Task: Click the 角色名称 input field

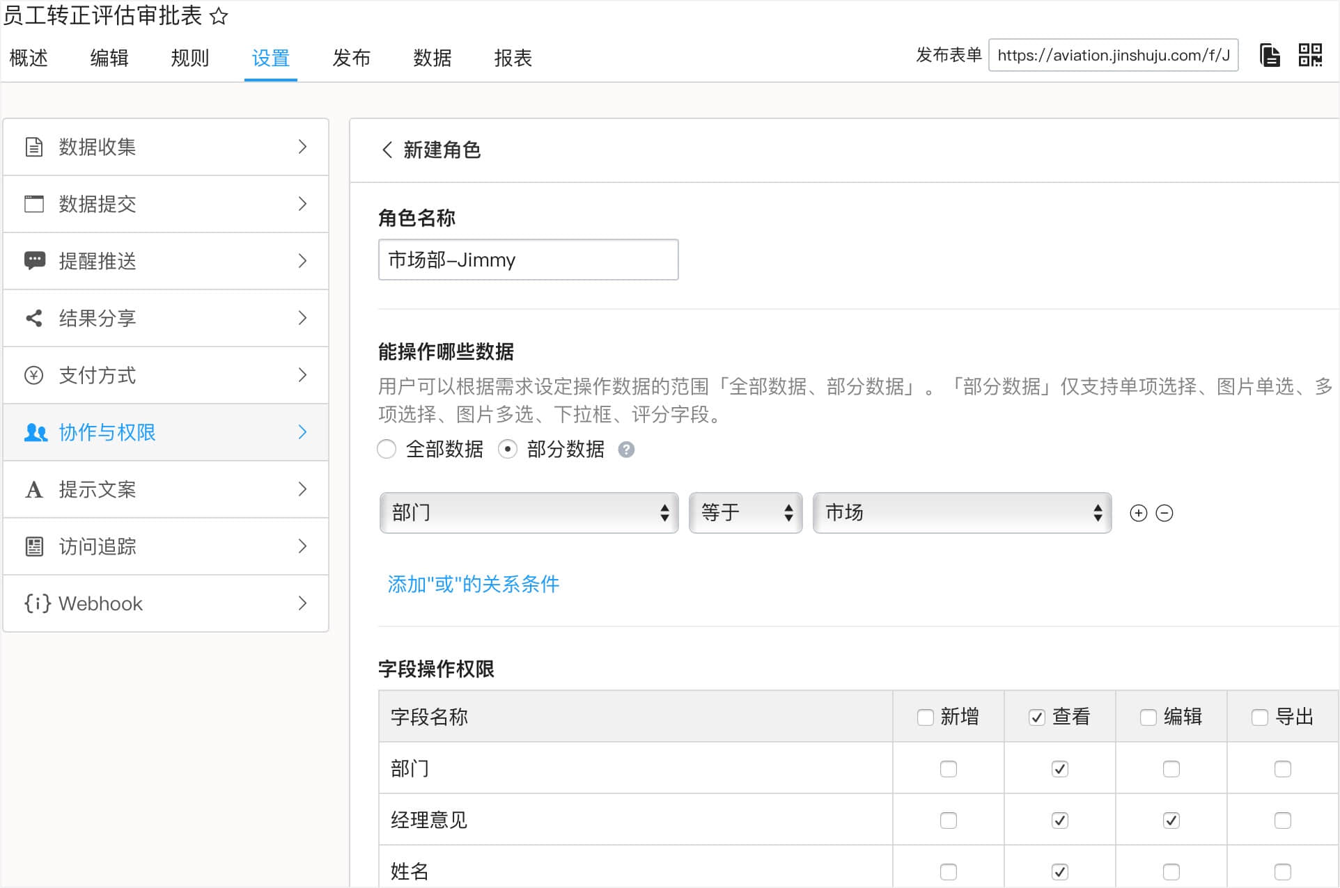Action: click(x=528, y=260)
